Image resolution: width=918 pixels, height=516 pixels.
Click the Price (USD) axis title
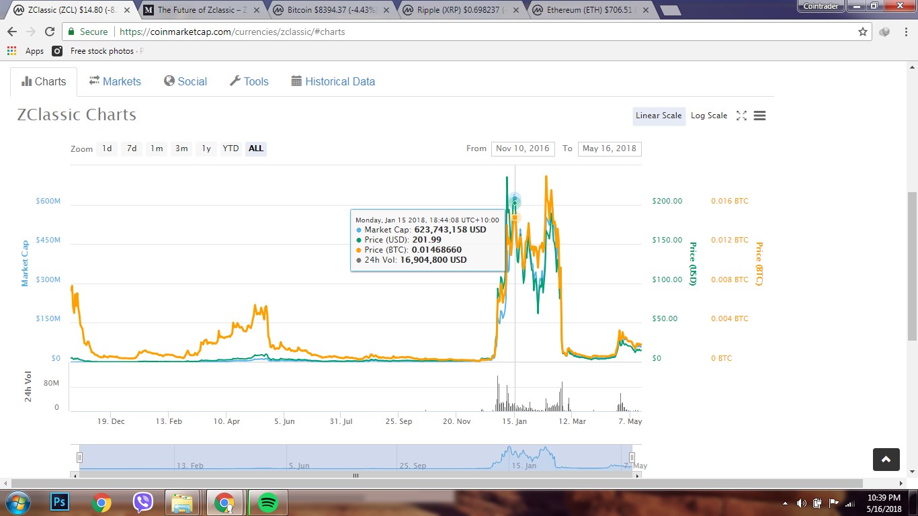(x=693, y=263)
